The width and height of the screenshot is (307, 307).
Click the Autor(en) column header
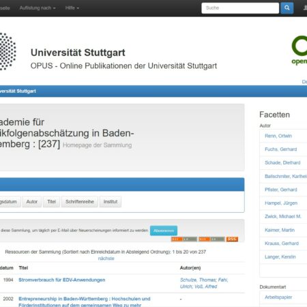(x=190, y=268)
